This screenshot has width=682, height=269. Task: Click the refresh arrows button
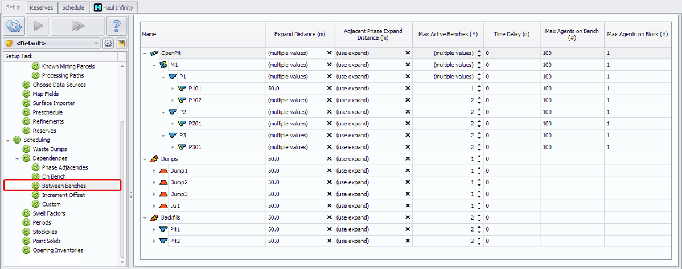pyautogui.click(x=14, y=26)
